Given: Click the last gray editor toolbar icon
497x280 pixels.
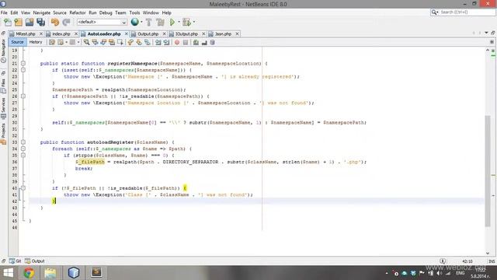Looking at the screenshot, I should pyautogui.click(x=212, y=42).
